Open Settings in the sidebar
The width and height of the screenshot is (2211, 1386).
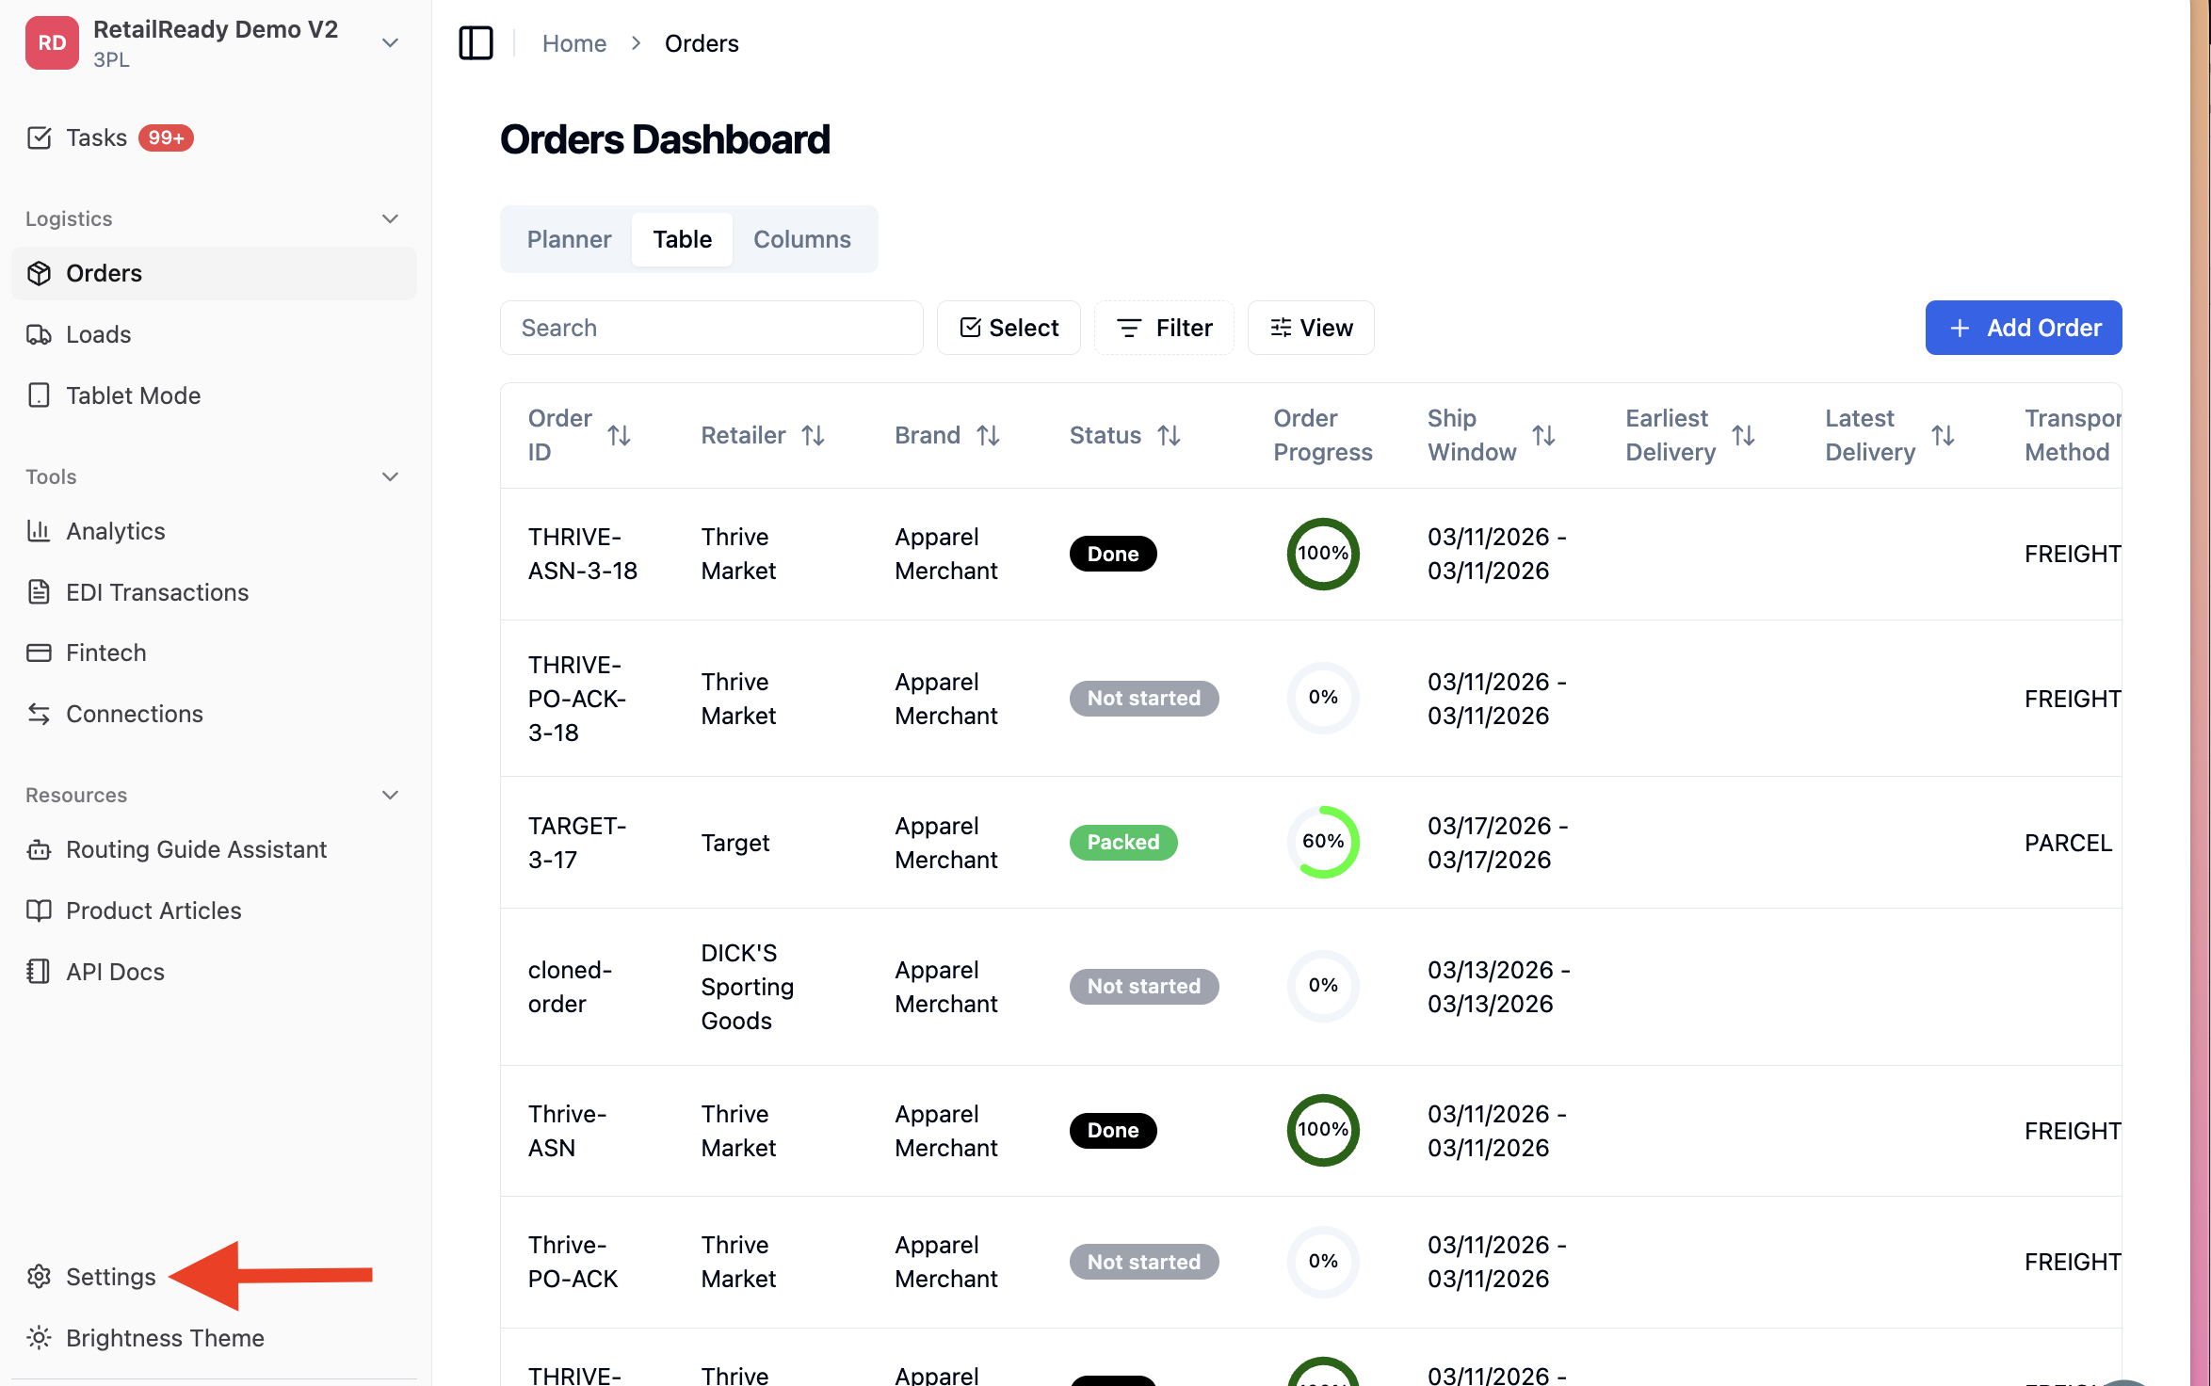(x=110, y=1277)
